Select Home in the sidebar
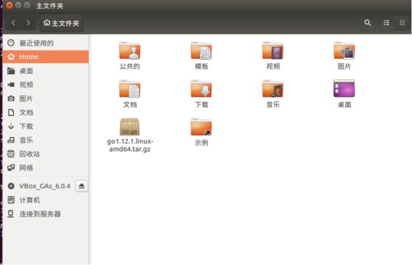The width and height of the screenshot is (412, 265). point(46,57)
